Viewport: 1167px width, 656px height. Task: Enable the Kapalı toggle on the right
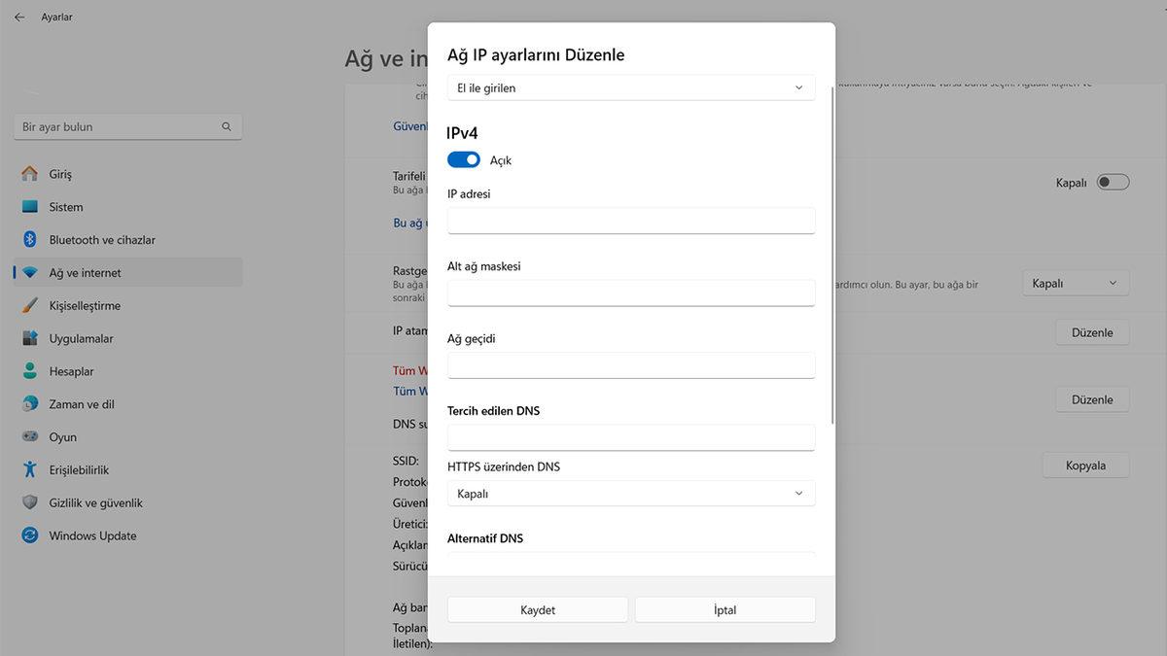point(1113,182)
